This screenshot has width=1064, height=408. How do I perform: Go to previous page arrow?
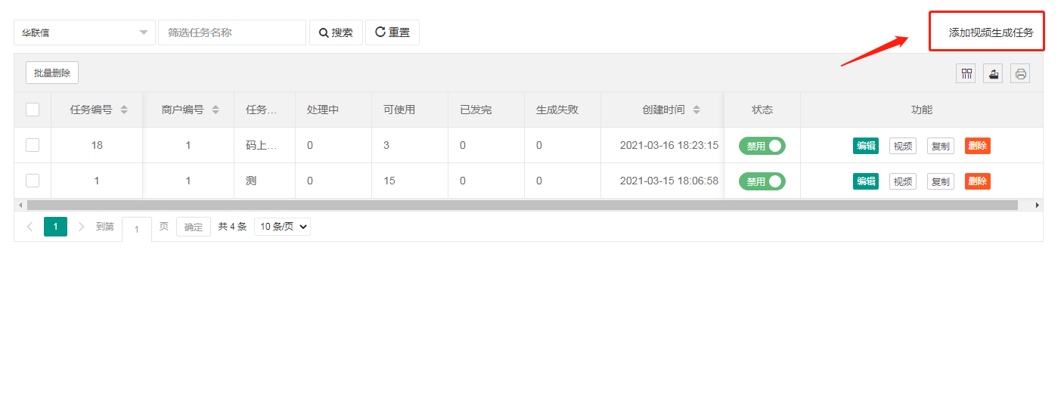[x=30, y=227]
